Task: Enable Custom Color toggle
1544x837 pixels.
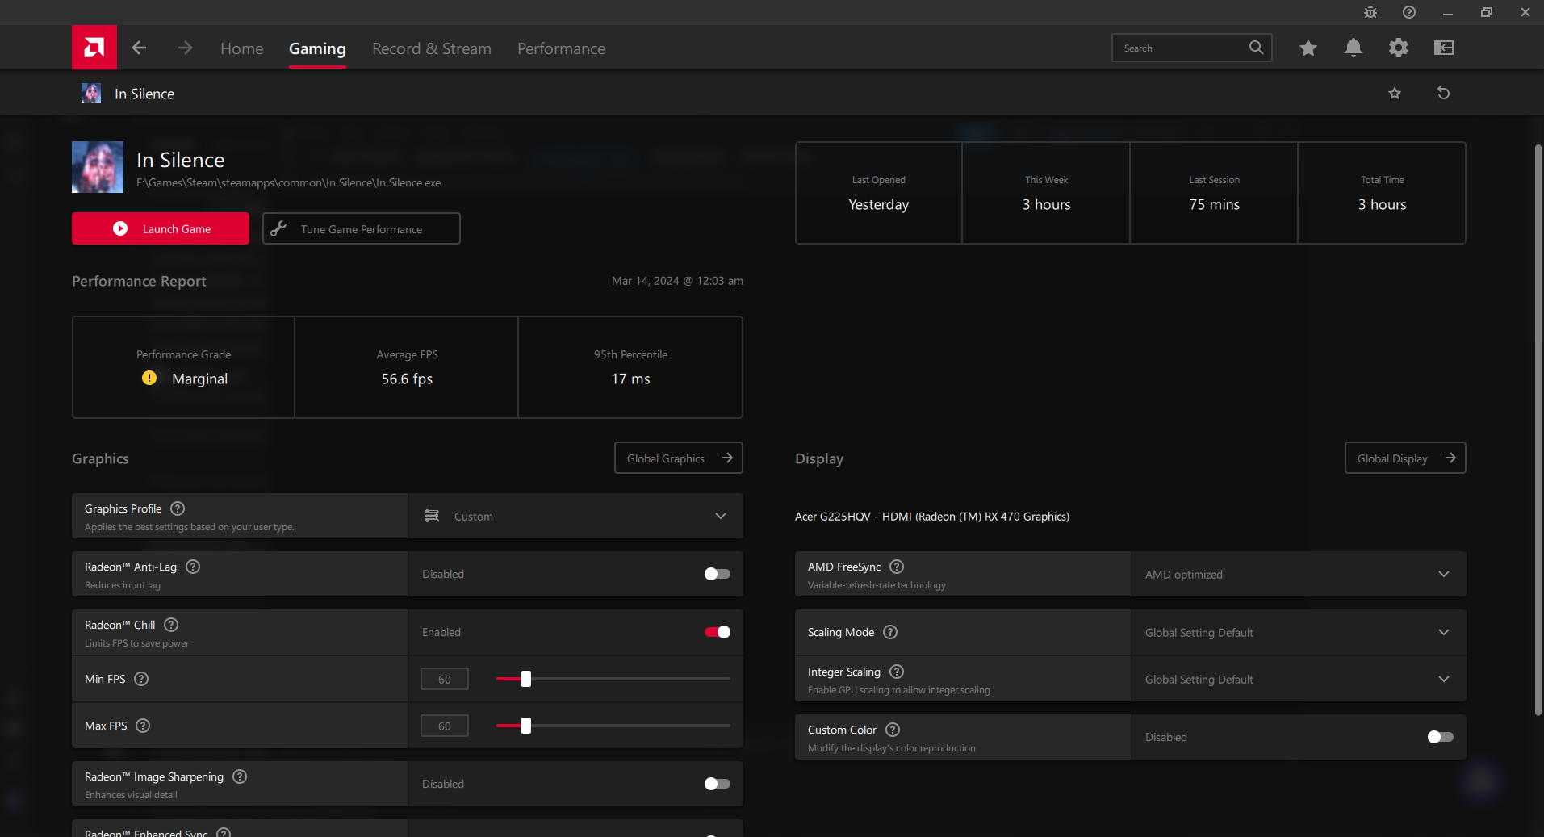Action: (x=1440, y=737)
